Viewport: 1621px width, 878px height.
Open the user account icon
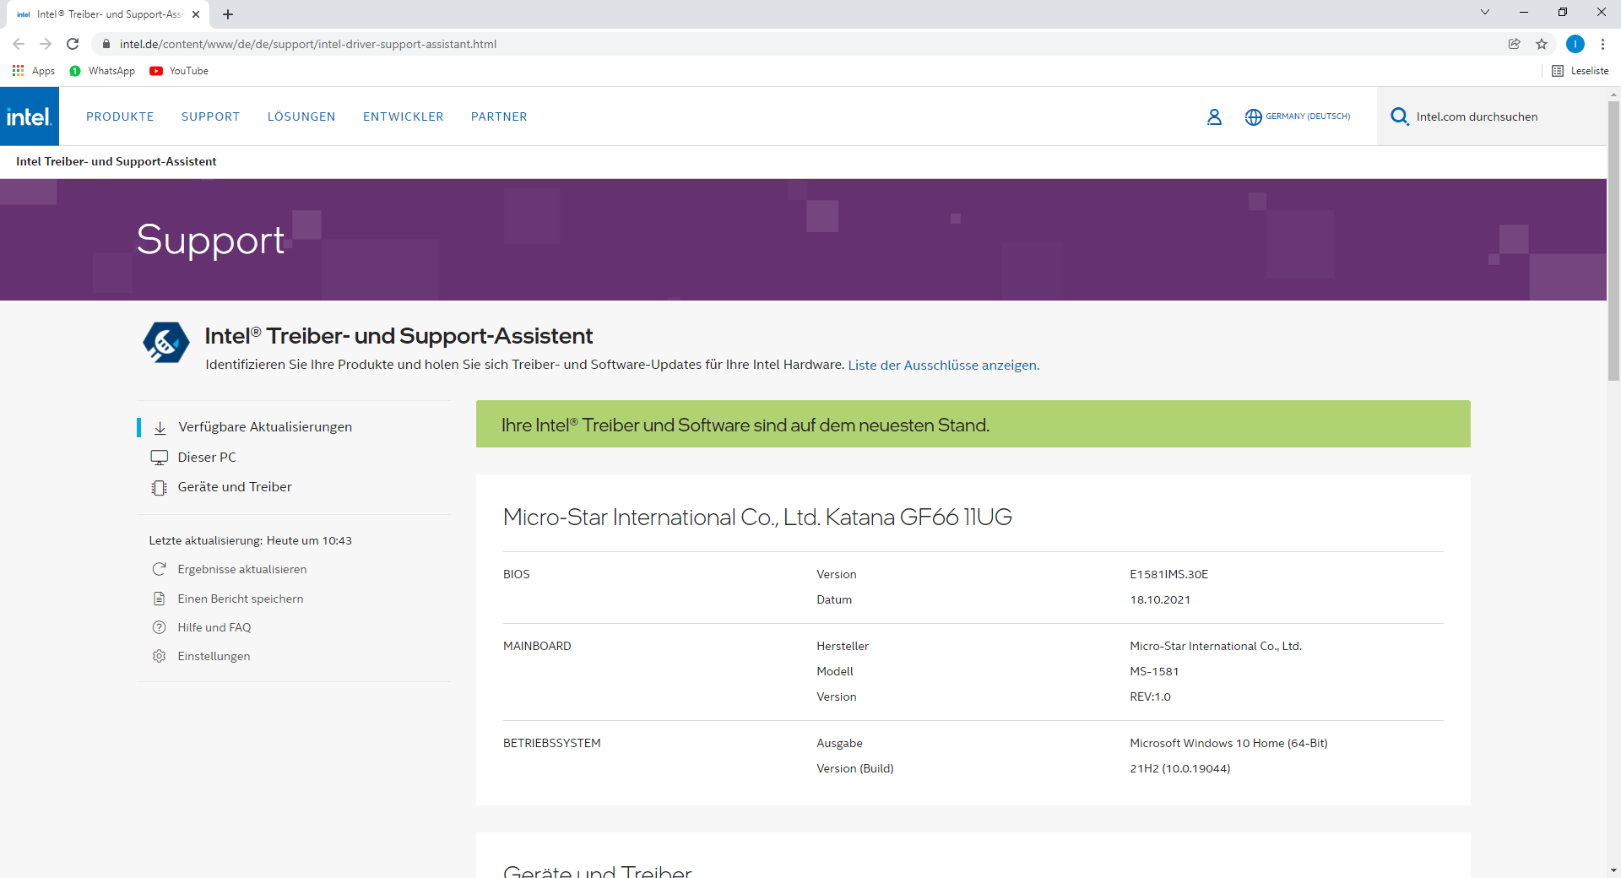click(1214, 117)
